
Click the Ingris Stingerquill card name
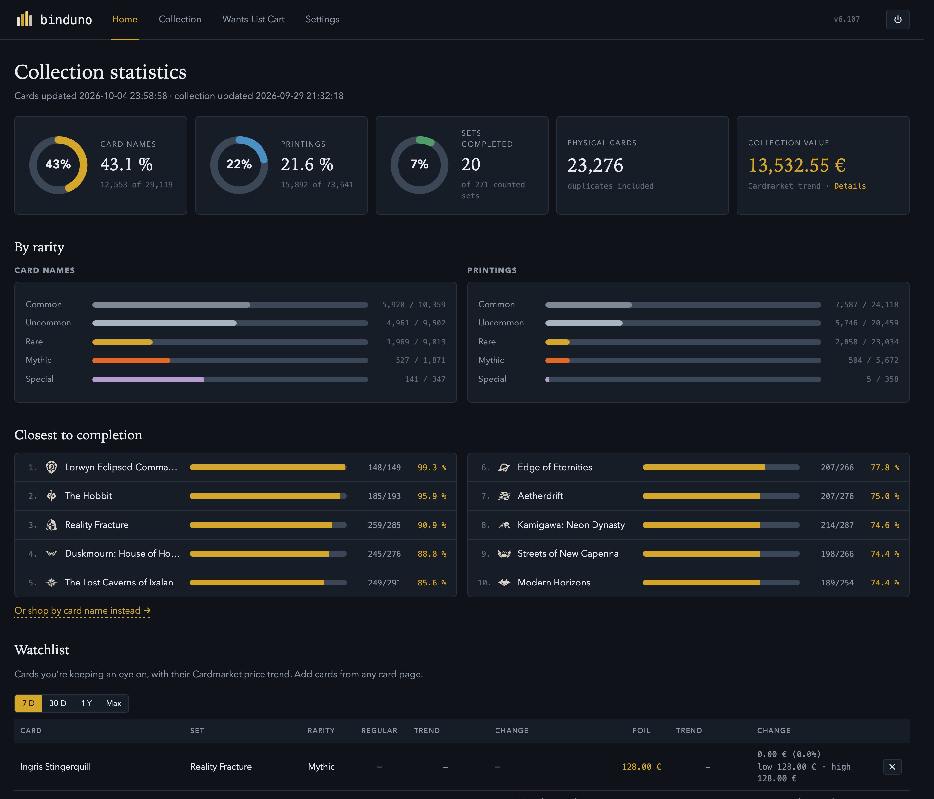55,767
